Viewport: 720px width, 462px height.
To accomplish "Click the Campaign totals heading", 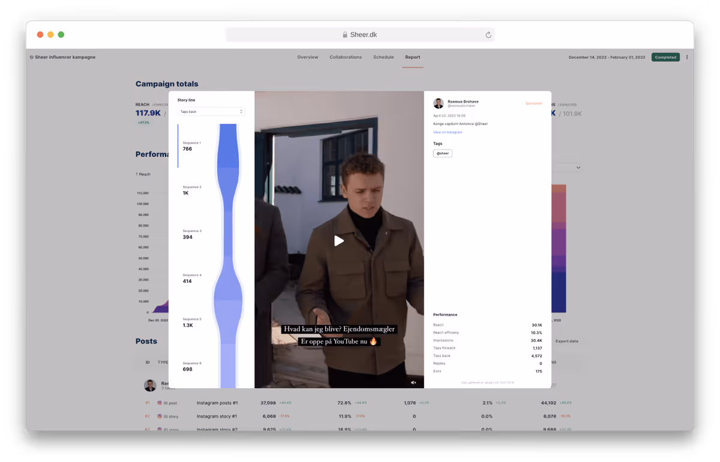I will tap(167, 84).
